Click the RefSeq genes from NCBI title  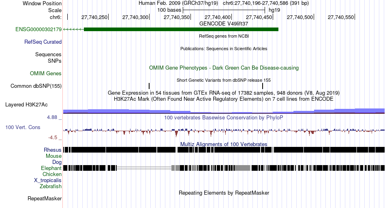point(224,36)
